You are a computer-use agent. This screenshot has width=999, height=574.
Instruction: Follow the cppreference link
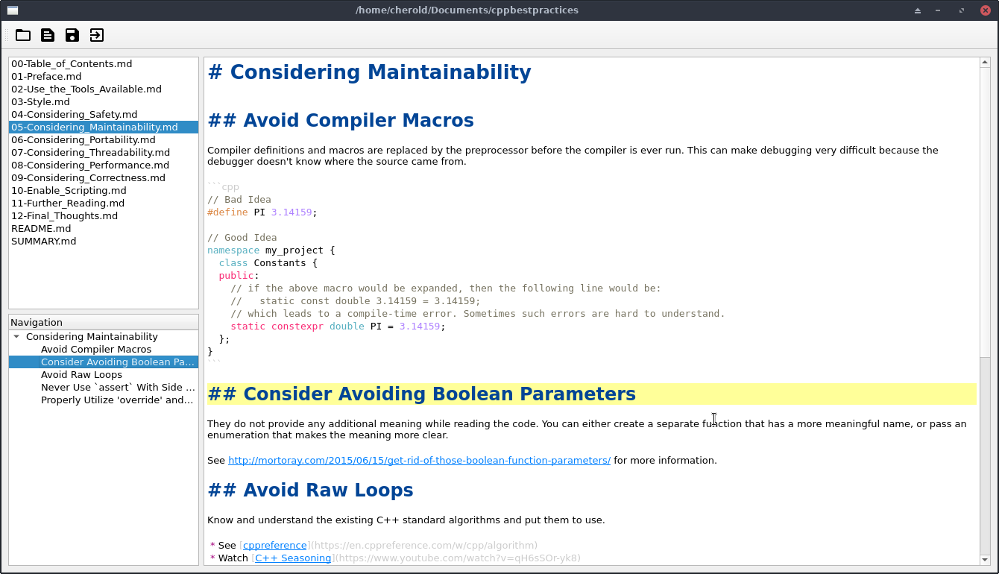(x=275, y=546)
